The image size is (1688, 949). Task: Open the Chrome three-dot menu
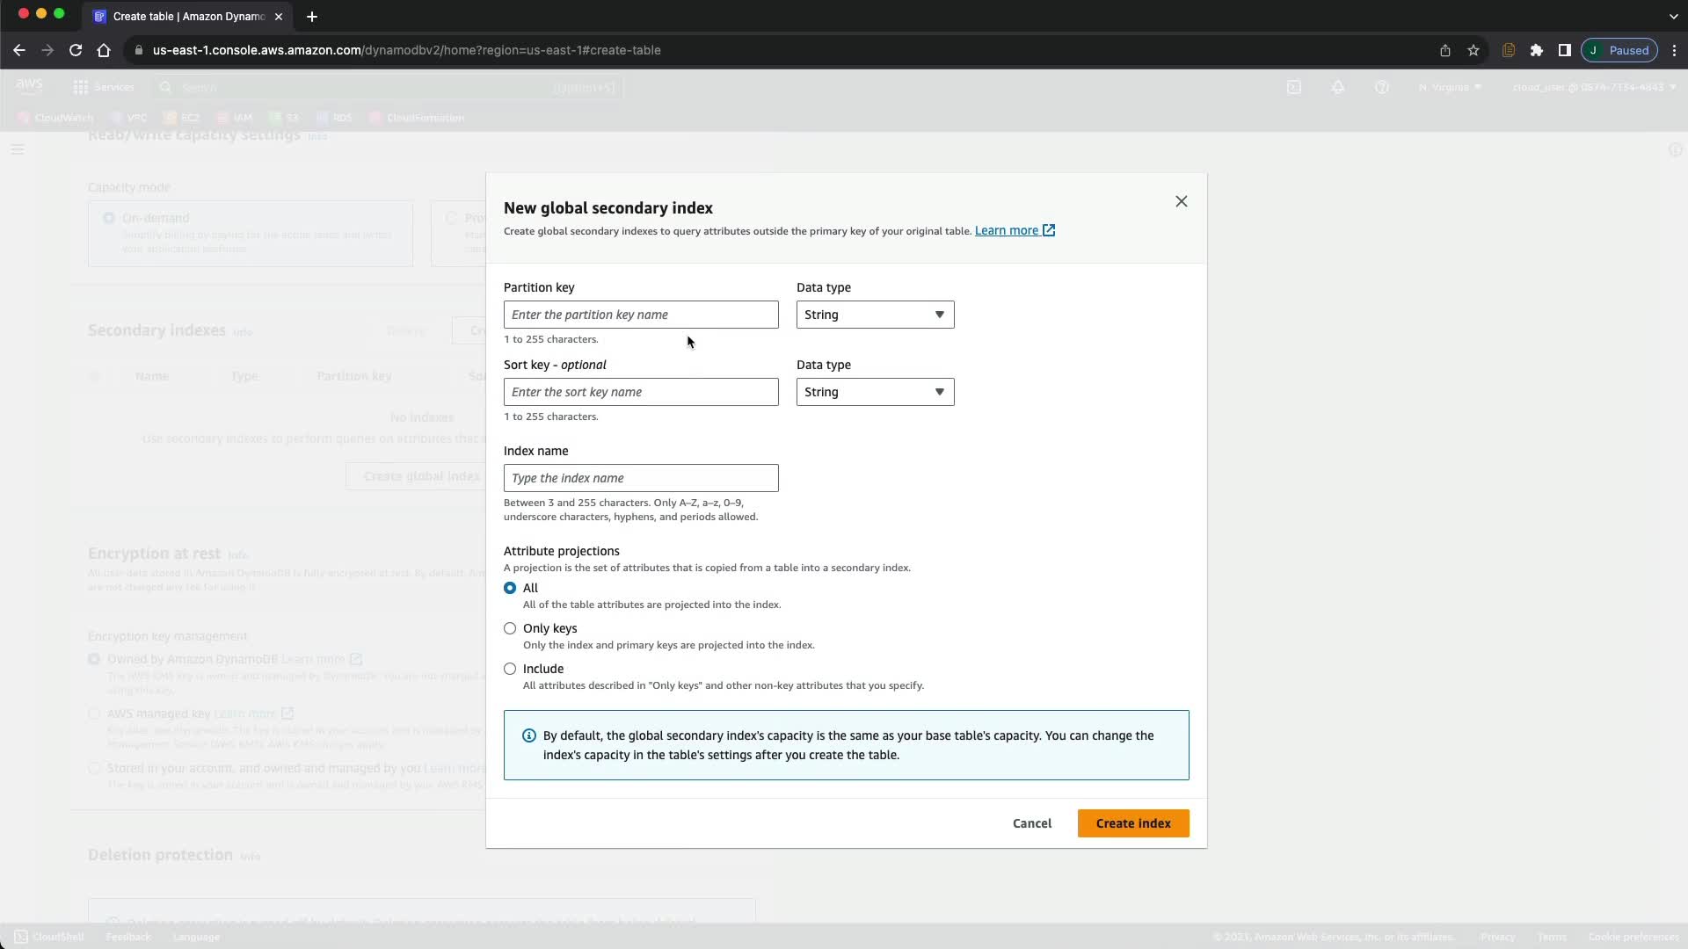pos(1675,50)
